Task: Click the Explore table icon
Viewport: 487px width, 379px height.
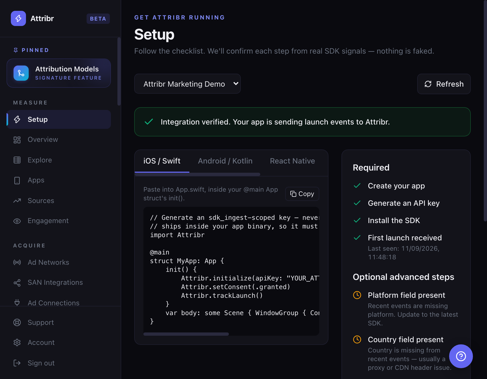Action: [x=17, y=160]
